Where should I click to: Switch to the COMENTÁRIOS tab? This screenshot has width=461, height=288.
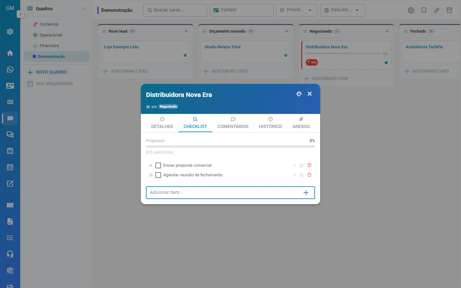pyautogui.click(x=233, y=123)
